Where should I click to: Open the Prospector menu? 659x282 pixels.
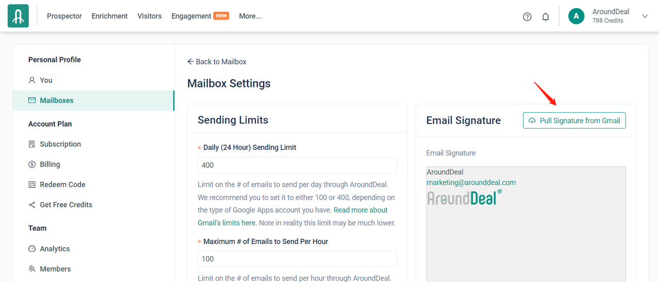tap(64, 16)
